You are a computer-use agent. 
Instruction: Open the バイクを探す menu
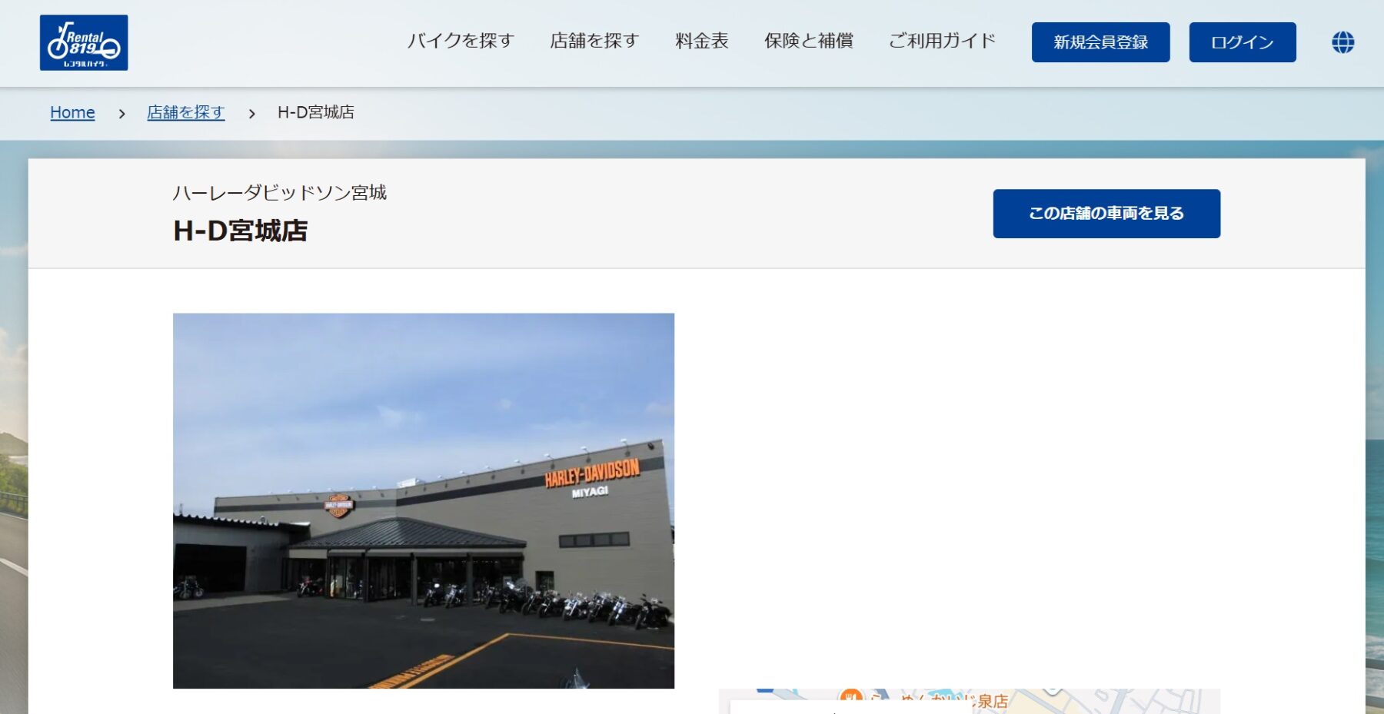461,41
